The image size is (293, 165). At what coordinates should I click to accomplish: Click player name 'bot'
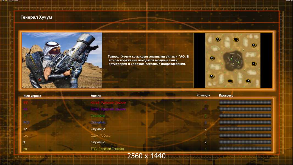[x=26, y=136]
